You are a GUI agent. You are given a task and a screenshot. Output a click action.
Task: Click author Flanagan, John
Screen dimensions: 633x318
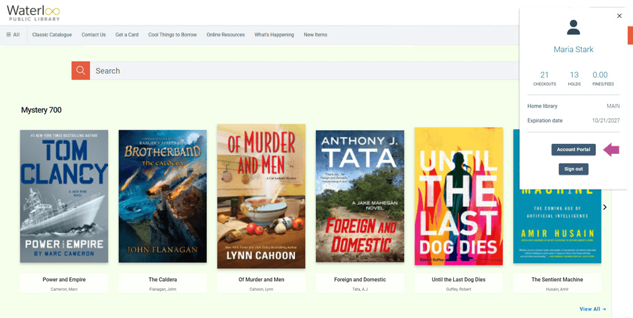pyautogui.click(x=162, y=289)
